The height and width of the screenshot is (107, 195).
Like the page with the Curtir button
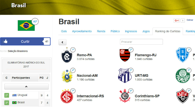[x=25, y=41]
